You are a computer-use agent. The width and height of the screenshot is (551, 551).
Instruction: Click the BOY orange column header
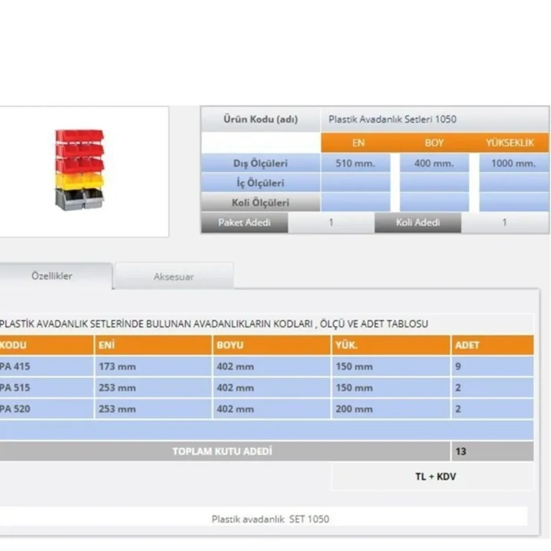[x=434, y=143]
